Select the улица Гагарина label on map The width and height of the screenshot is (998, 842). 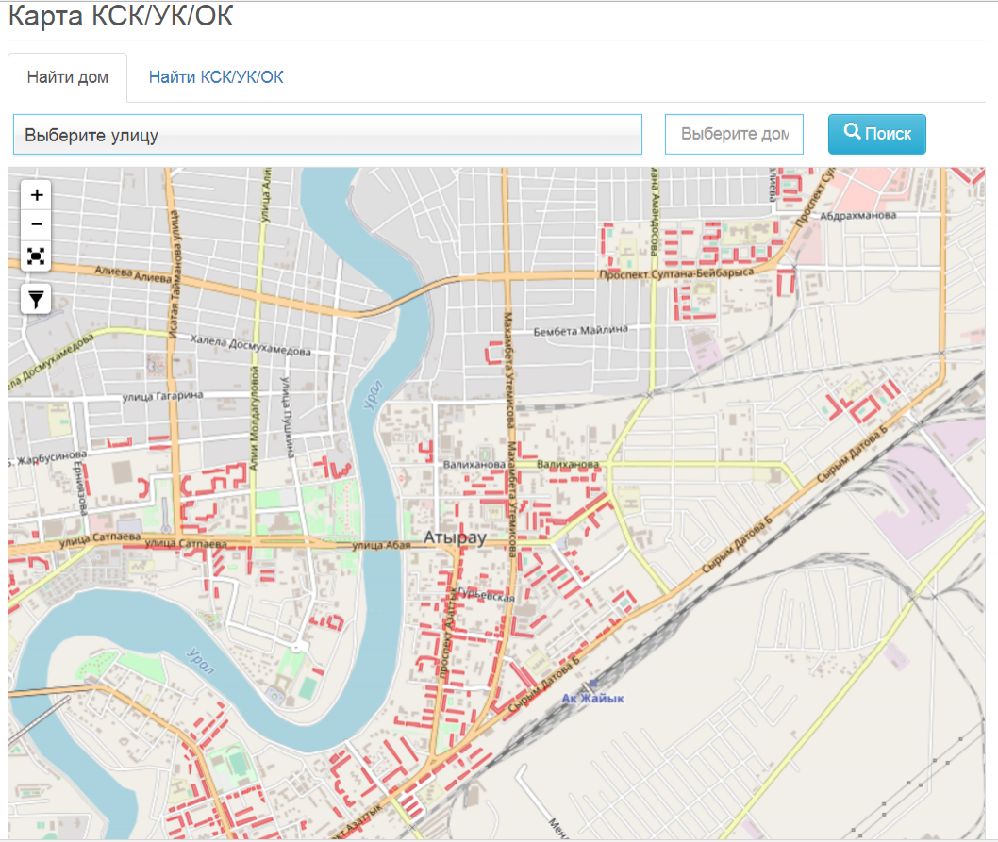[162, 396]
